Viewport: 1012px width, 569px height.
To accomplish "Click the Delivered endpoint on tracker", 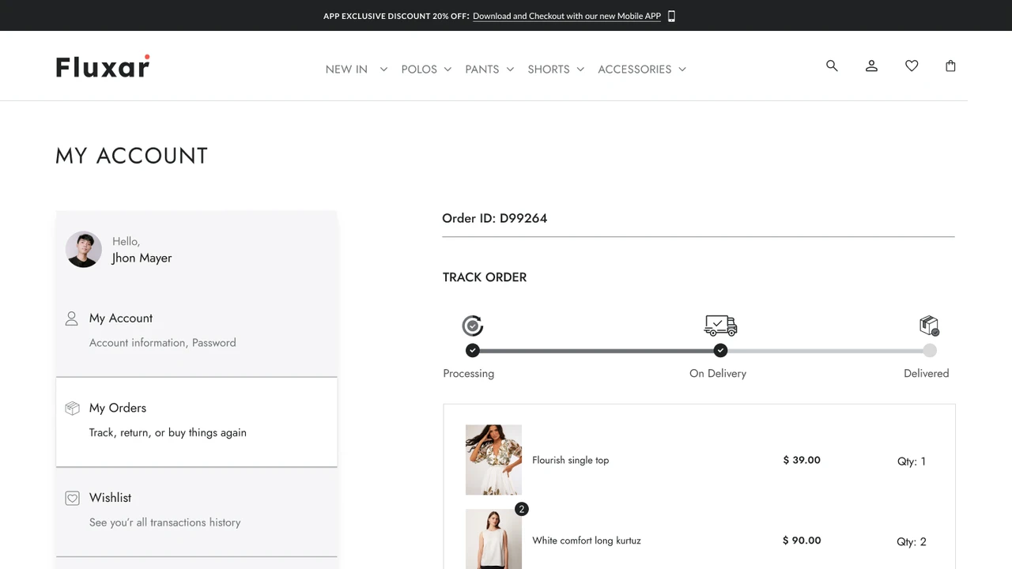I will pos(930,350).
